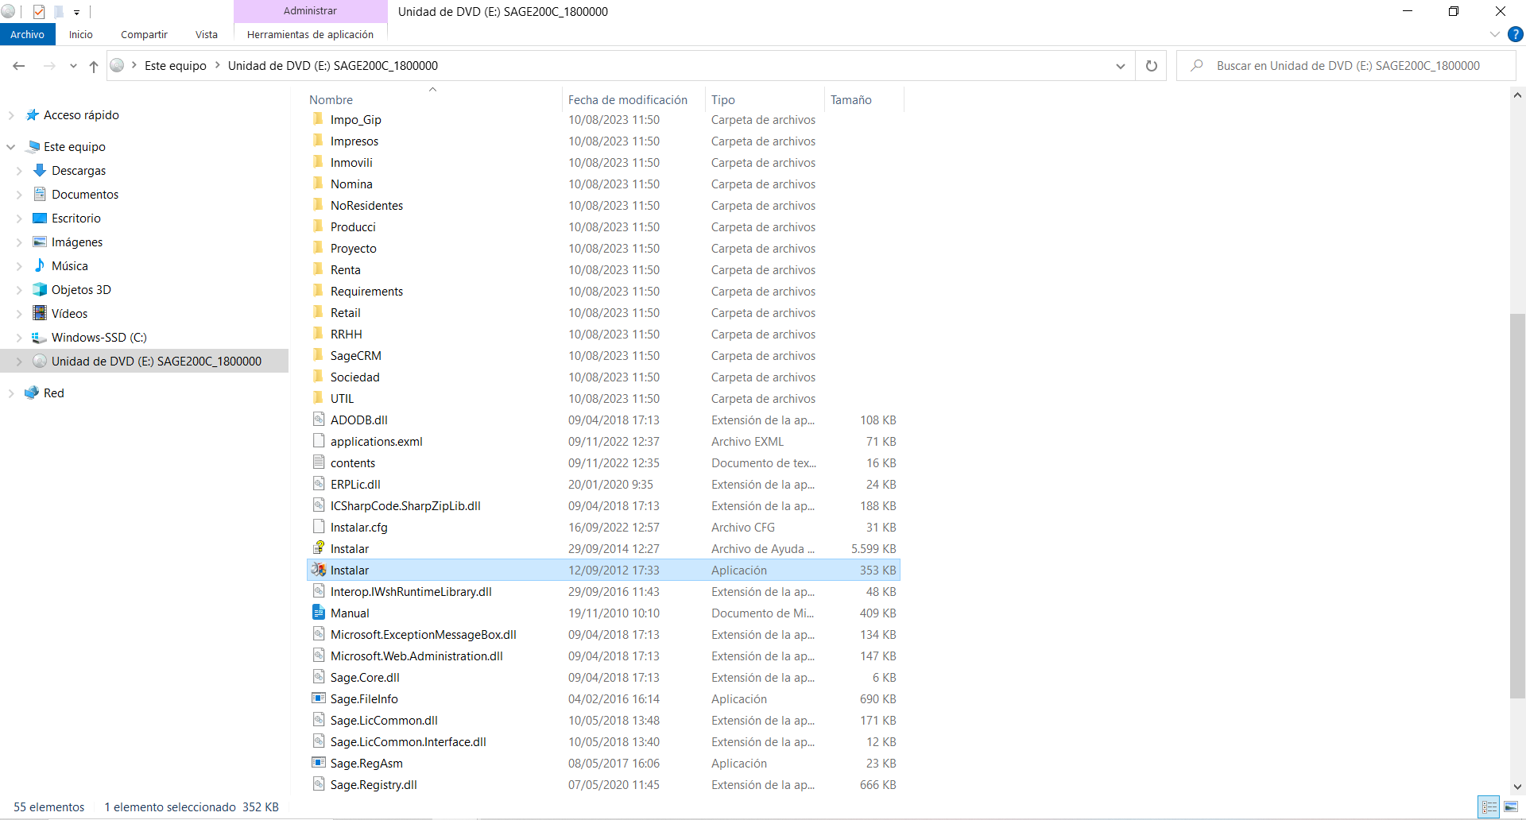Select the Requirements folder
Screen dimensions: 1526x820
click(603, 291)
